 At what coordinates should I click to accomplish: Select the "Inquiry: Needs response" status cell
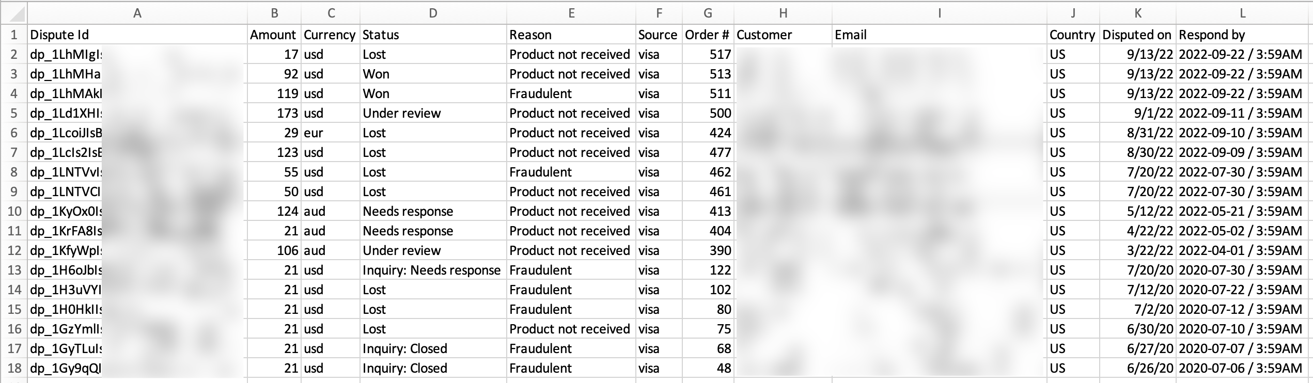click(x=433, y=270)
